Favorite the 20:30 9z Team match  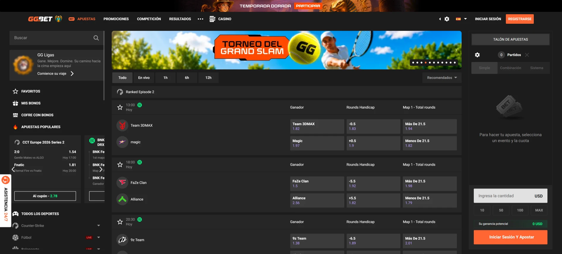click(x=120, y=222)
